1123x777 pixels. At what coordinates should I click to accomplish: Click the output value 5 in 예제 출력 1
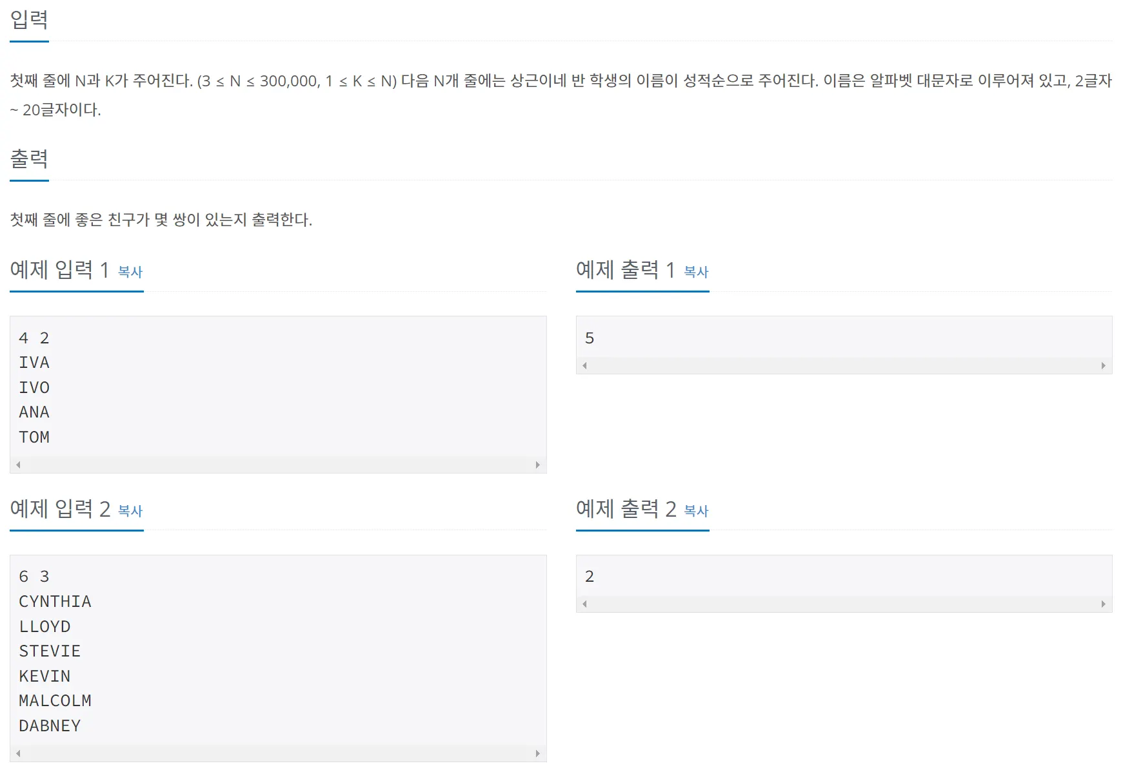(x=590, y=338)
